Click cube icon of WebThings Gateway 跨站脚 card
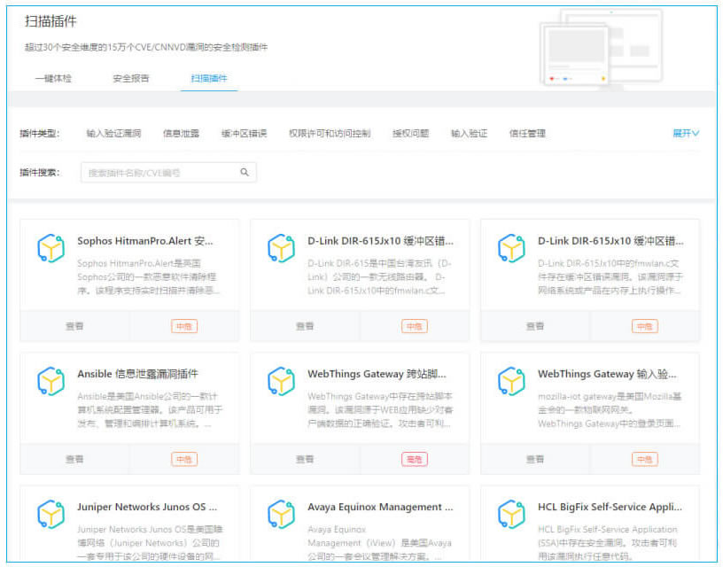723x567 pixels. [x=281, y=381]
